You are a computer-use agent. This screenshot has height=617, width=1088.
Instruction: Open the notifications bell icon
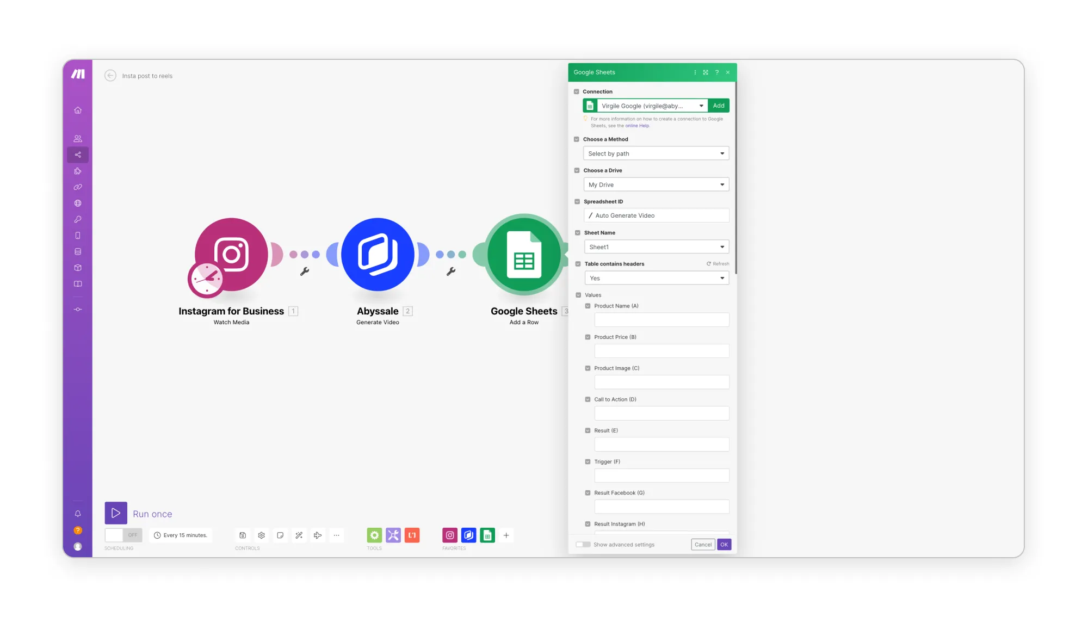click(x=78, y=514)
